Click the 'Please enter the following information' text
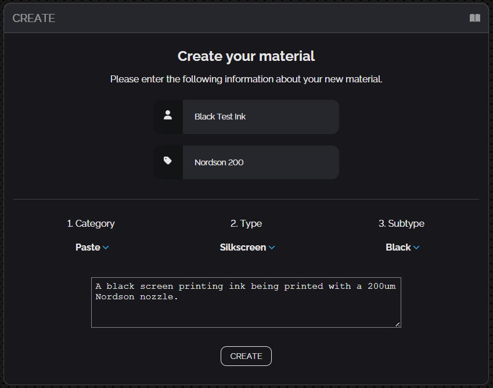493x388 pixels. point(246,79)
